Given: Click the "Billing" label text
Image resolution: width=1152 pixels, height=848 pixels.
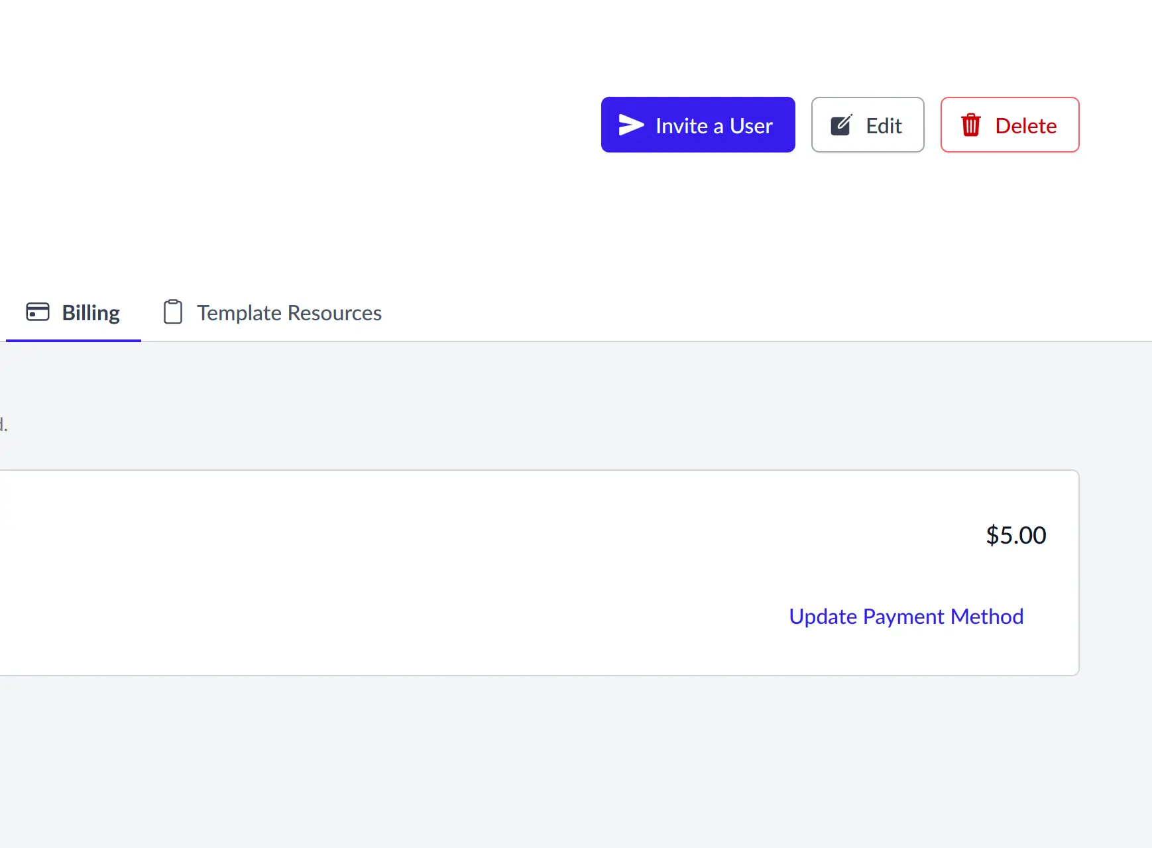Looking at the screenshot, I should [x=91, y=313].
